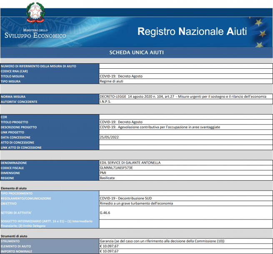Select the 'NORMA MISURA' label
The height and width of the screenshot is (254, 273).
click(x=13, y=97)
